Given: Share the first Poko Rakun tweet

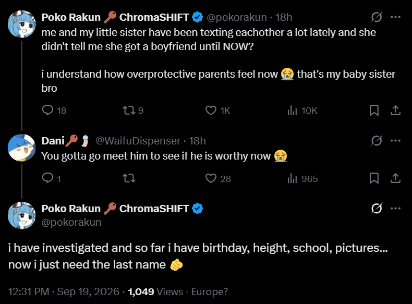Looking at the screenshot, I should coord(395,111).
